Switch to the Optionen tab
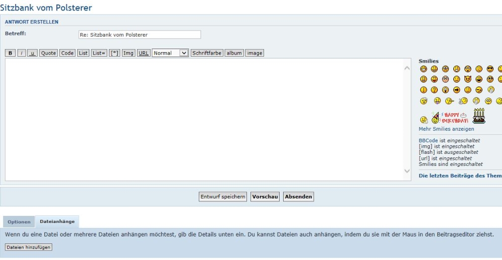This screenshot has width=502, height=260. (19, 222)
